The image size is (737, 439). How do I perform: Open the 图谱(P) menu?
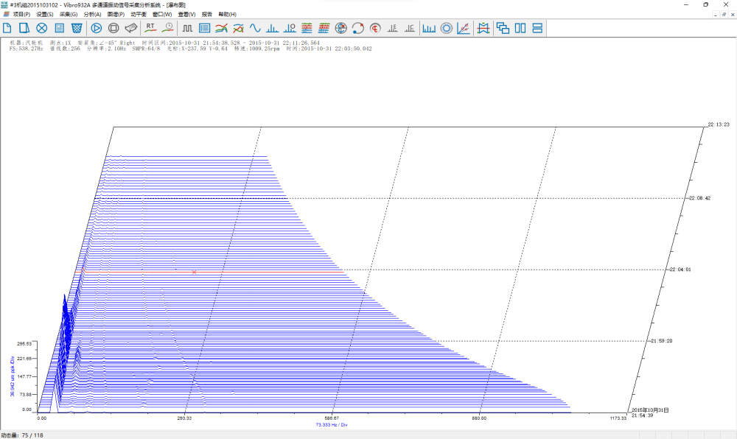click(116, 15)
